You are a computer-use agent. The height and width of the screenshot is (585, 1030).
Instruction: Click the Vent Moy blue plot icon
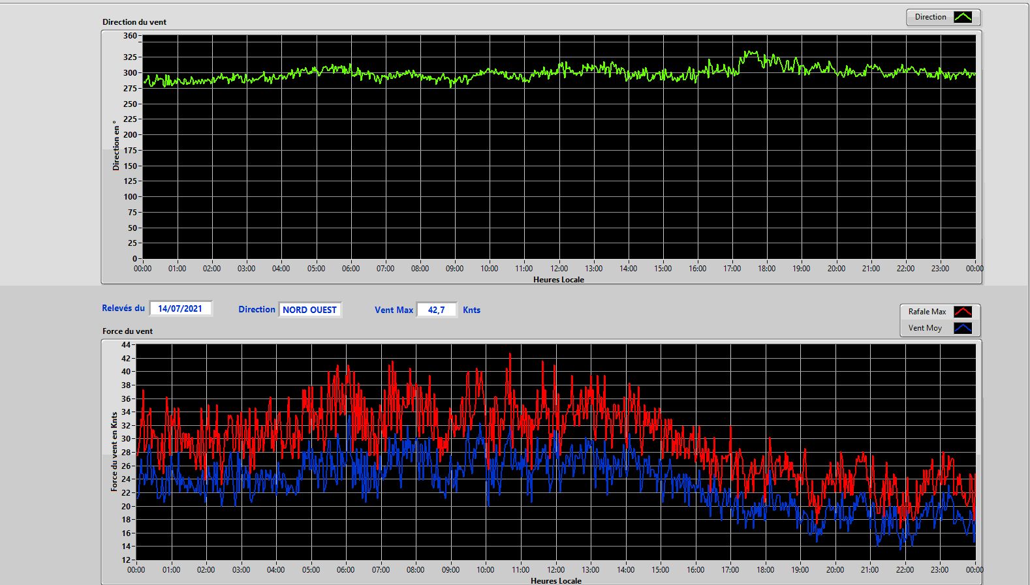pyautogui.click(x=963, y=328)
